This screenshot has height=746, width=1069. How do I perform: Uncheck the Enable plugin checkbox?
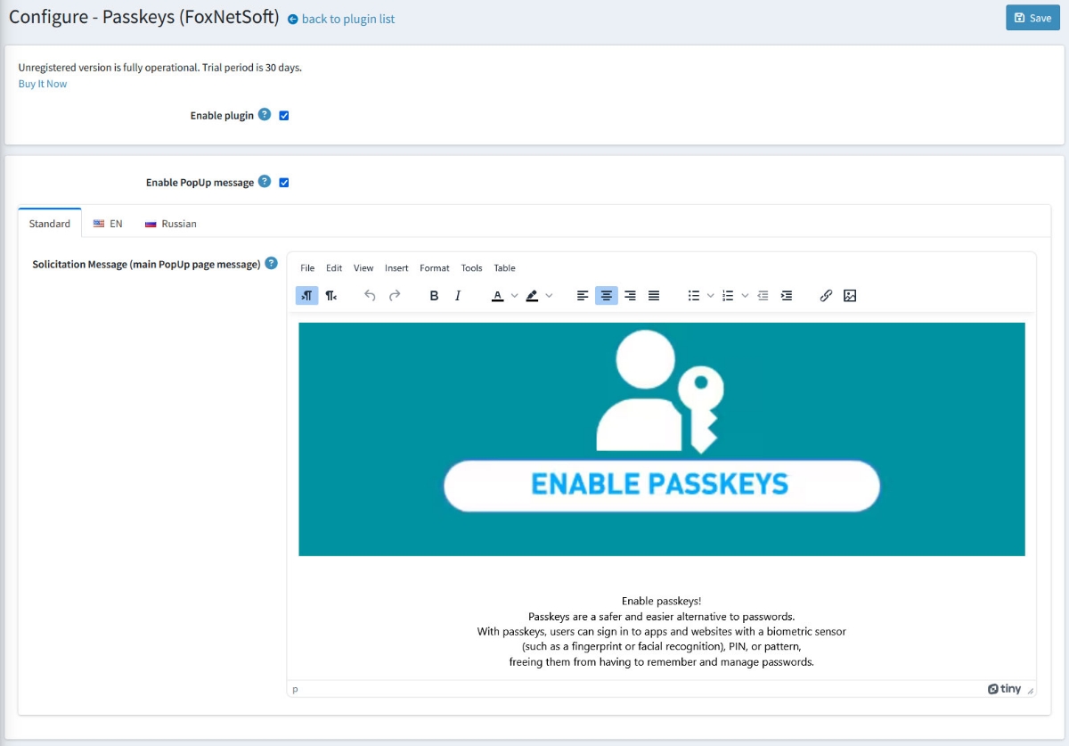tap(284, 116)
